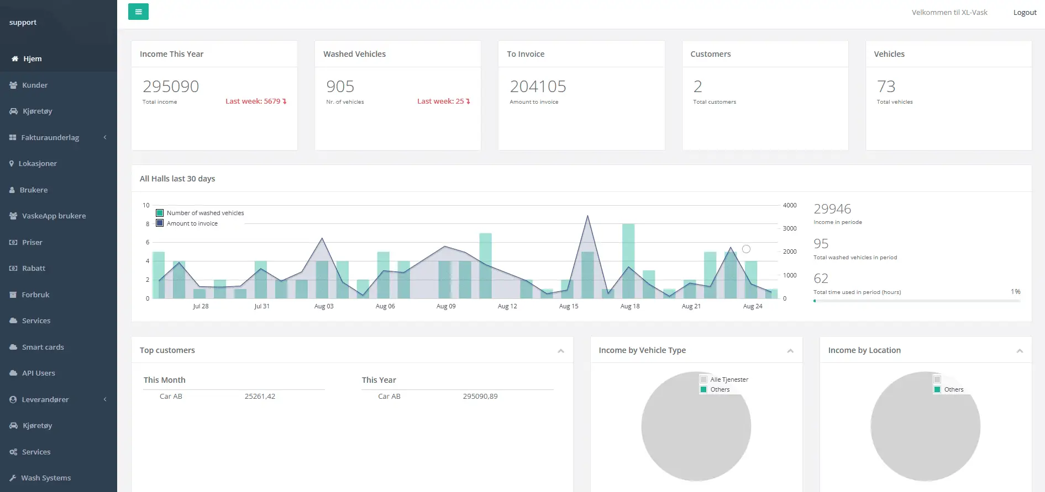Toggle Others legend in Income by Vehicle Type
1045x492 pixels.
[703, 389]
